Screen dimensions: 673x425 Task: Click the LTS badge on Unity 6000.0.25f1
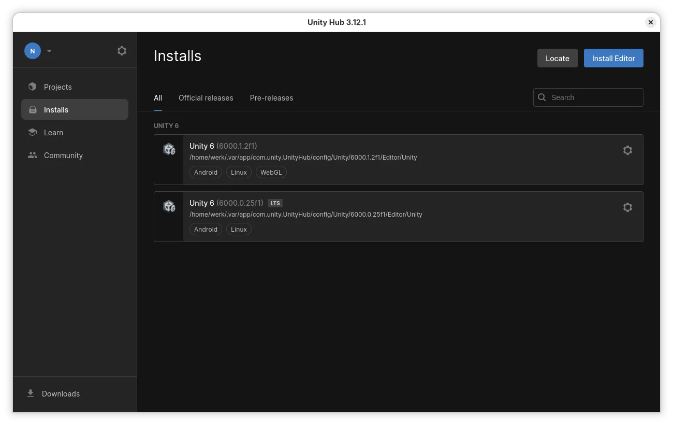point(275,203)
